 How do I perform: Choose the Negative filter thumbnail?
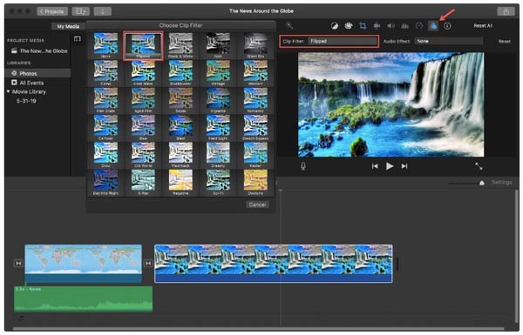[180, 182]
